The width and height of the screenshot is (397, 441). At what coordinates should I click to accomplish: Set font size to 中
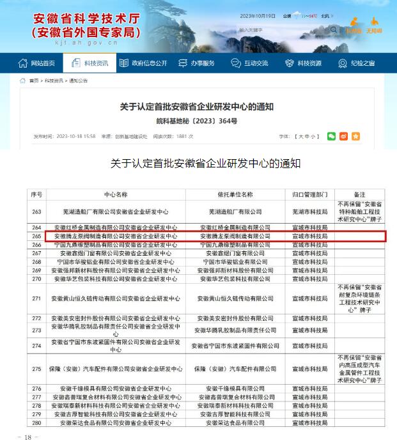pyautogui.click(x=307, y=136)
